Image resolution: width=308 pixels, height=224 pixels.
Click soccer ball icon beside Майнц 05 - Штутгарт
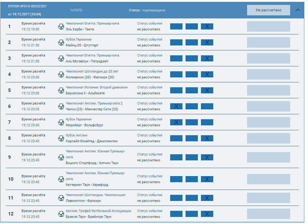click(x=61, y=42)
